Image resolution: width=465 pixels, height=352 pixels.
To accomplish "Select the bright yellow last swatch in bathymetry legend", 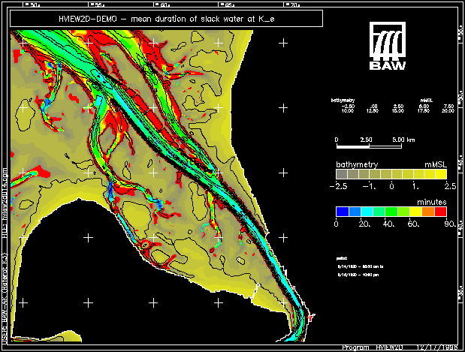I will [441, 174].
